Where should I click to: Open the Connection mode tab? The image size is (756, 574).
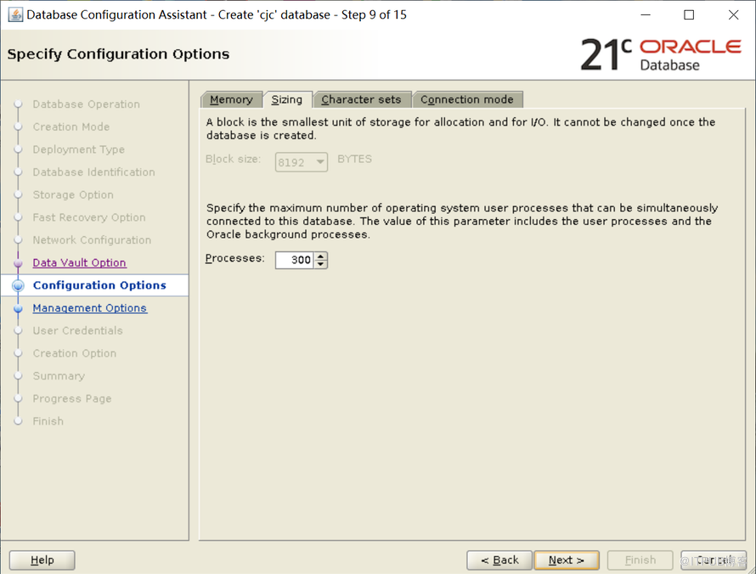tap(467, 99)
